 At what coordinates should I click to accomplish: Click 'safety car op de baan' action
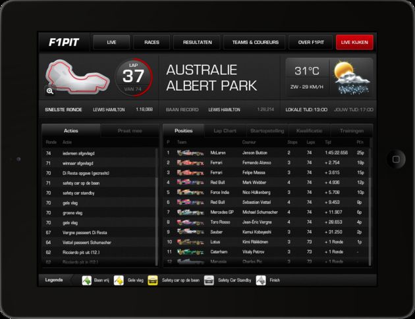coord(99,183)
